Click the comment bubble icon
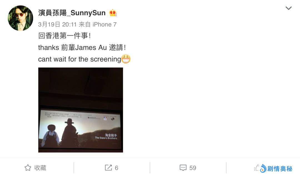The width and height of the screenshot is (300, 177). click(x=183, y=168)
